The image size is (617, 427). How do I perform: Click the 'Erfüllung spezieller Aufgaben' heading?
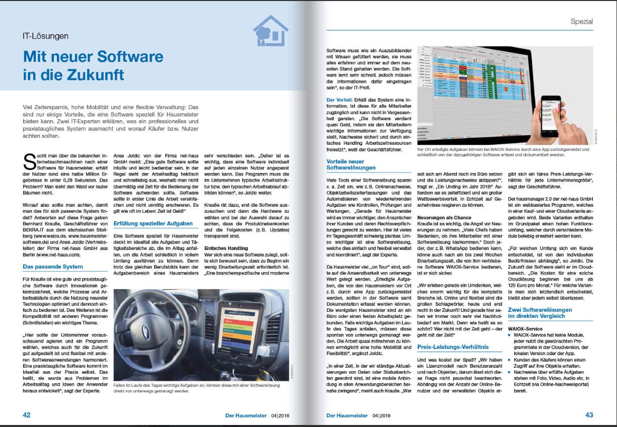153,223
